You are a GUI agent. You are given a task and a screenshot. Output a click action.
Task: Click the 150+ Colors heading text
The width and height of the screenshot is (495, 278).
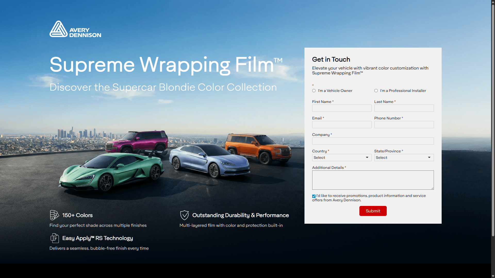77,215
